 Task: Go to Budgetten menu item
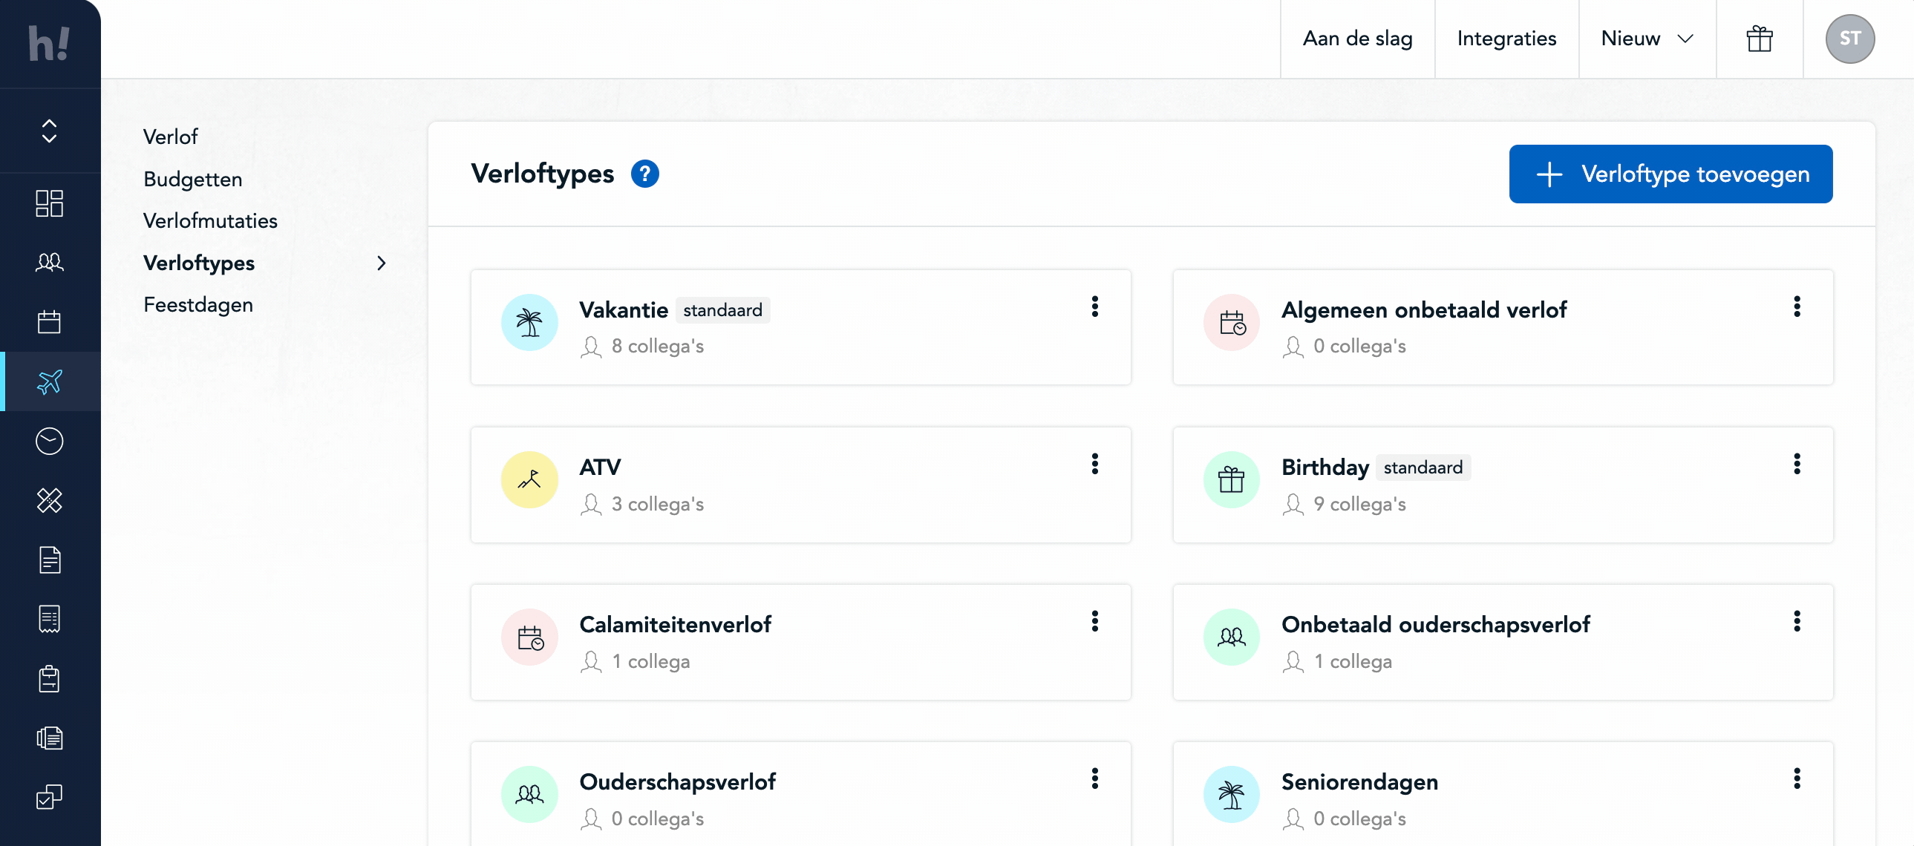click(192, 179)
